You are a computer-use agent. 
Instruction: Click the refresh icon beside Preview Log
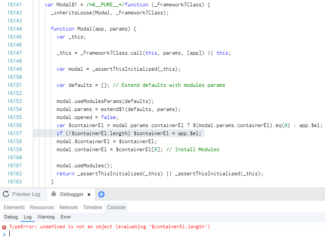pyautogui.click(x=6, y=194)
